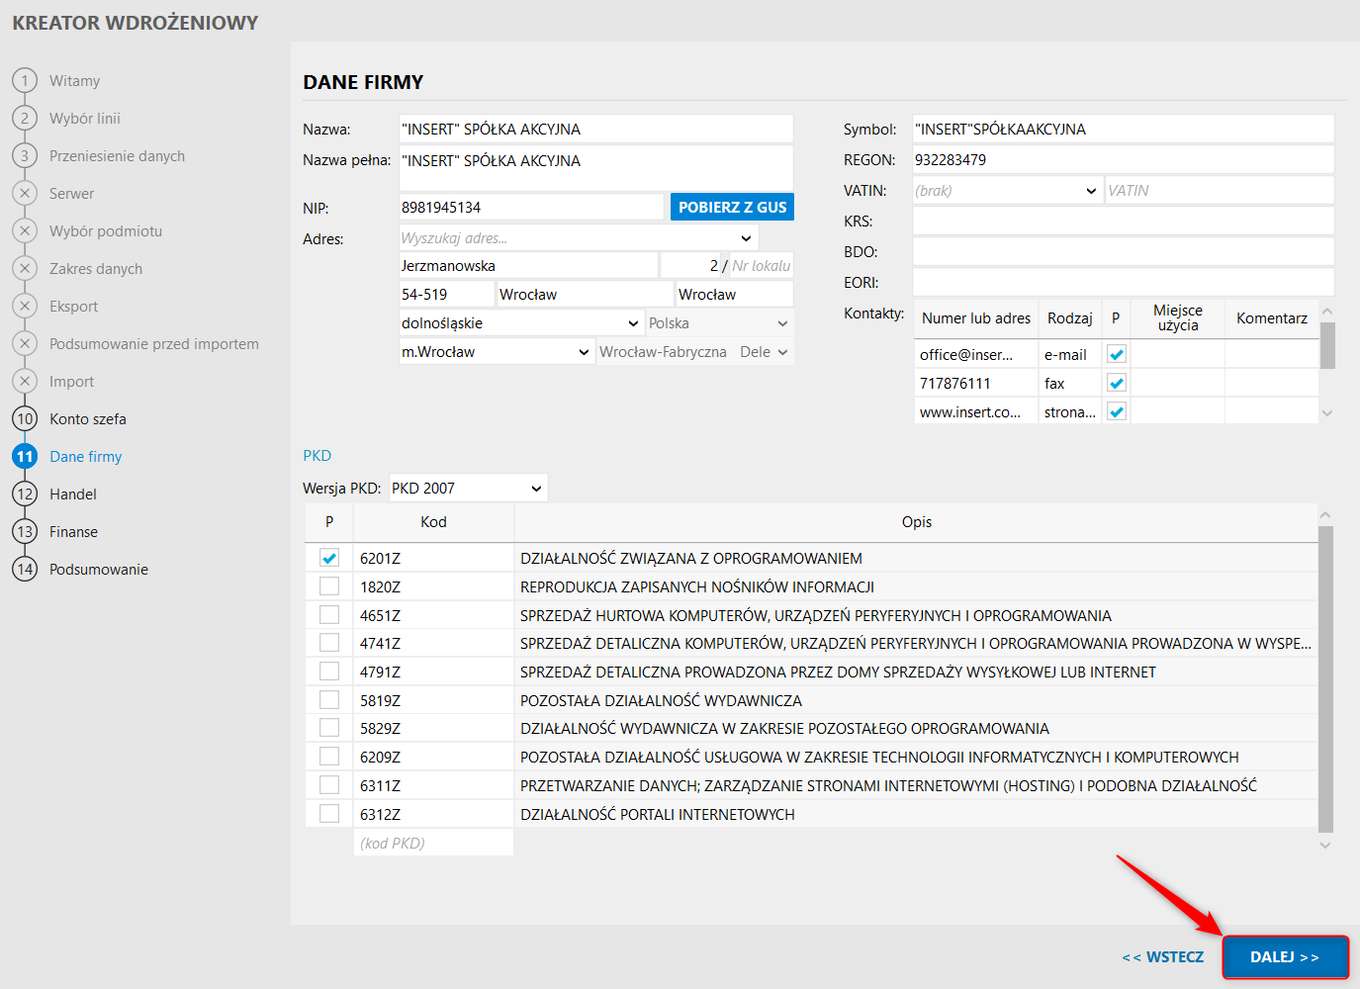Jump to the final Podsumowanie step
This screenshot has height=989, width=1360.
pyautogui.click(x=99, y=570)
